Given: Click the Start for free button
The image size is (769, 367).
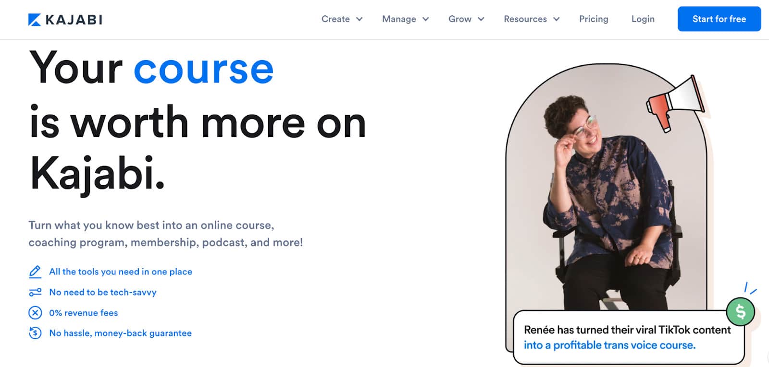Looking at the screenshot, I should click(x=719, y=19).
